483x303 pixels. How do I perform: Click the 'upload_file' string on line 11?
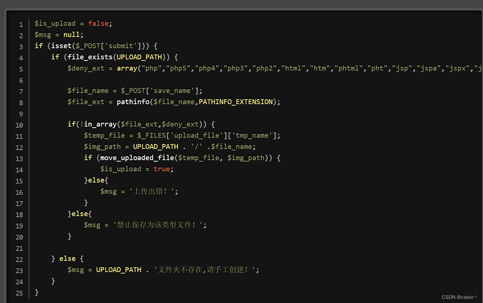197,135
